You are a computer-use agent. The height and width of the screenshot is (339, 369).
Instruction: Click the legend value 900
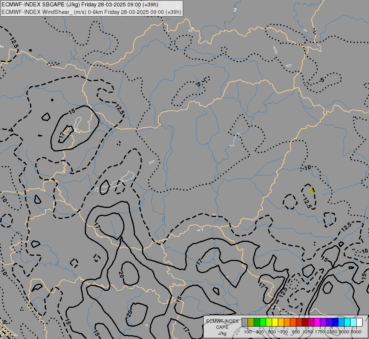point(296,332)
